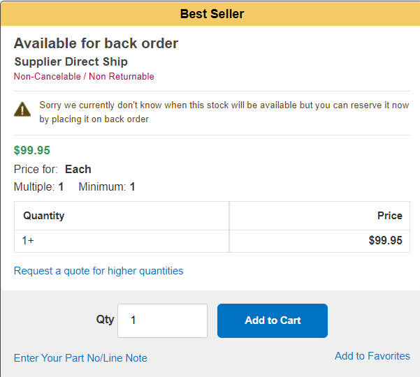Image resolution: width=420 pixels, height=377 pixels.
Task: Open Request a quote for higher quantities
Action: click(99, 271)
